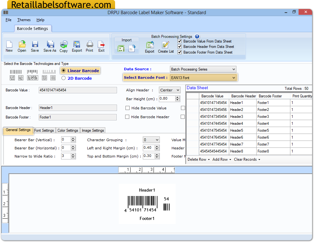Click the Barcode Header input field
This screenshot has height=242, width=314.
(x=78, y=108)
